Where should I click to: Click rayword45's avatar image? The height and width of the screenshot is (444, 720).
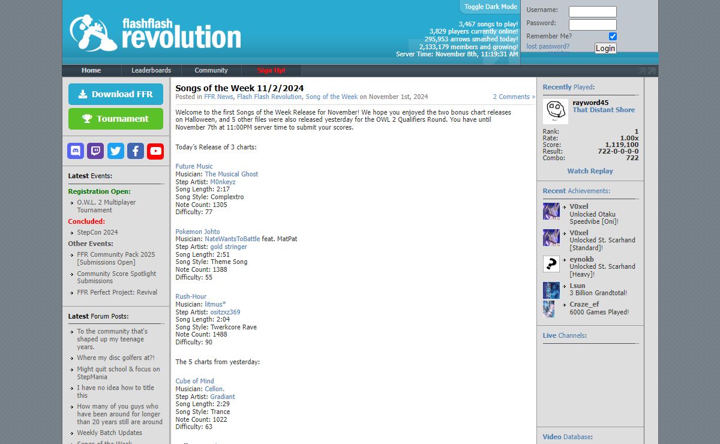(x=556, y=112)
